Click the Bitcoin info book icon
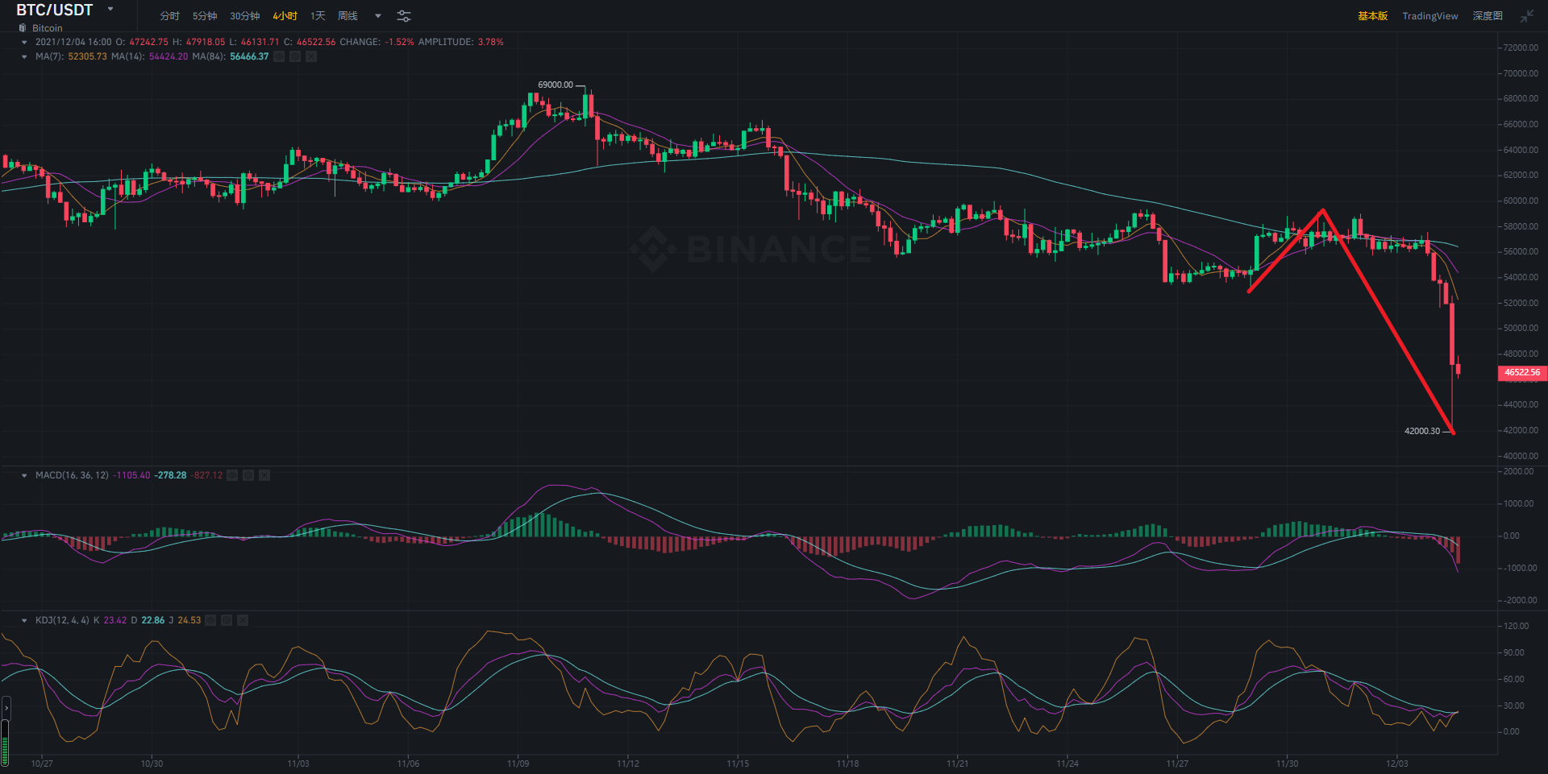The image size is (1548, 774). [23, 28]
